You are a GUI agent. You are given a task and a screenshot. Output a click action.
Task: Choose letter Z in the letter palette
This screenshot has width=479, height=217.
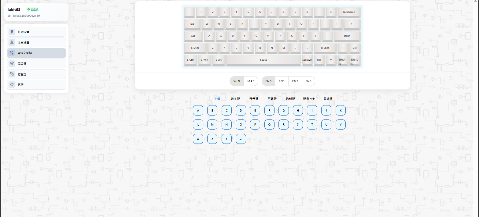click(241, 139)
